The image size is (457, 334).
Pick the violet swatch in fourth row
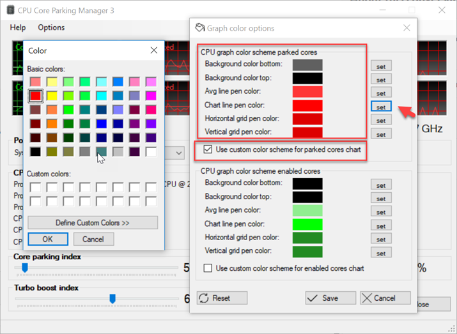click(151, 124)
